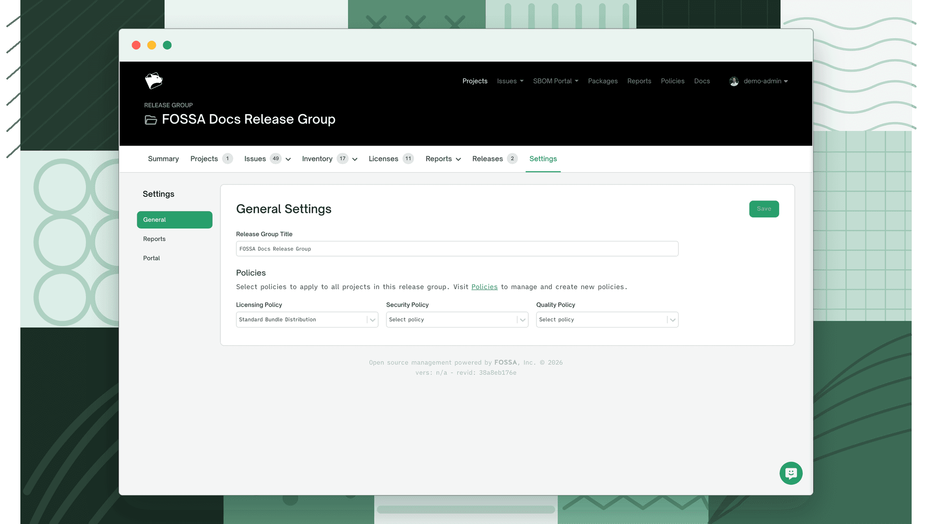Click the demo-admin avatar icon
Screen dimensions: 932x524
pos(734,81)
